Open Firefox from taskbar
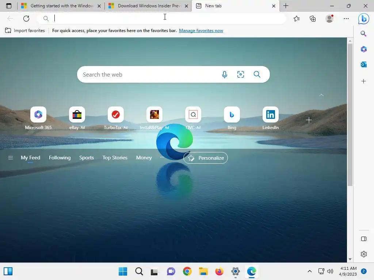 [x=219, y=271]
